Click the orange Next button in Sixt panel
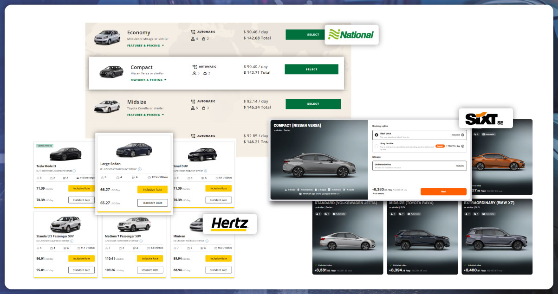The height and width of the screenshot is (294, 558). [x=443, y=192]
